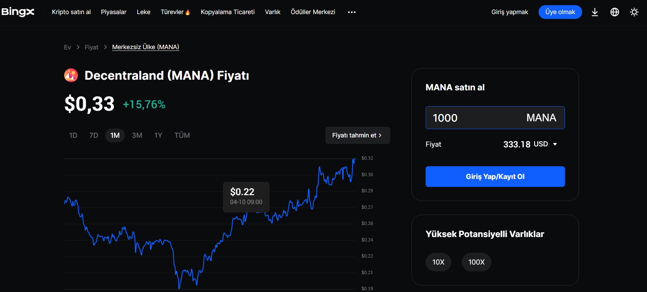Click the Yüksek Potansiyelli Varlıklar heading

tap(485, 234)
